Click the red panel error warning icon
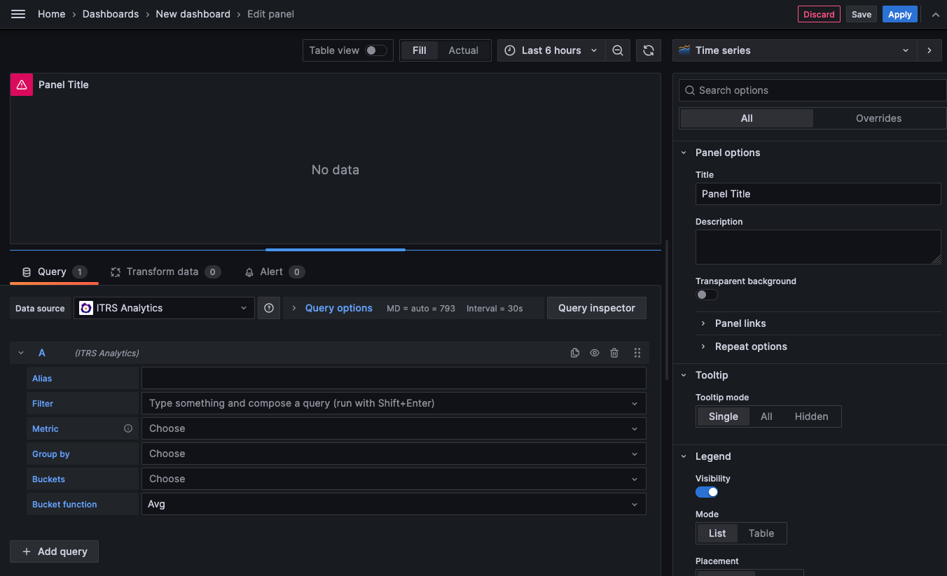The height and width of the screenshot is (576, 947). coord(22,85)
